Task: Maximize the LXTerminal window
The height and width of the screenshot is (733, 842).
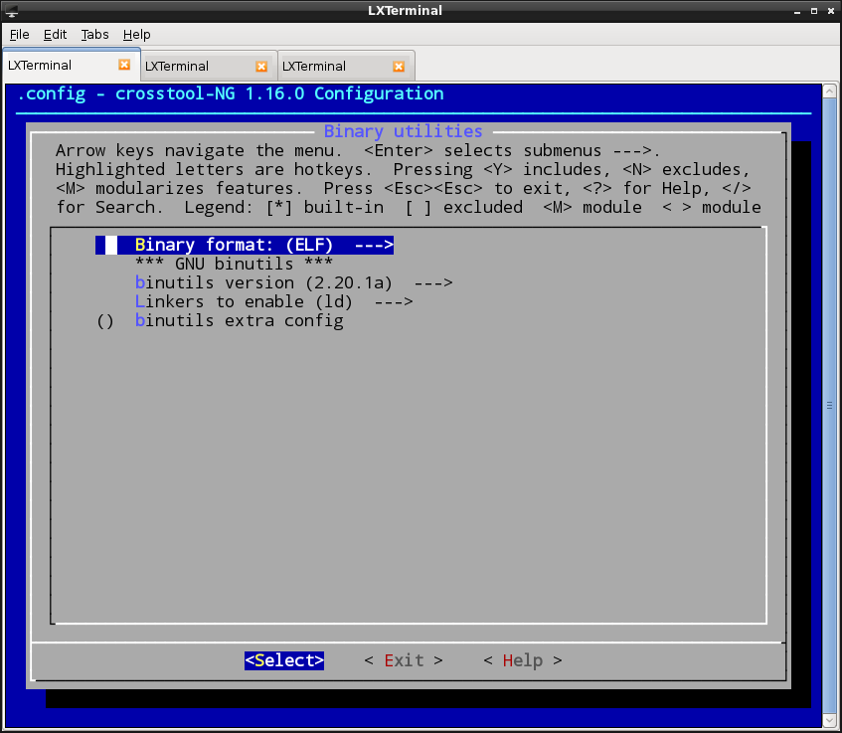Action: (814, 11)
